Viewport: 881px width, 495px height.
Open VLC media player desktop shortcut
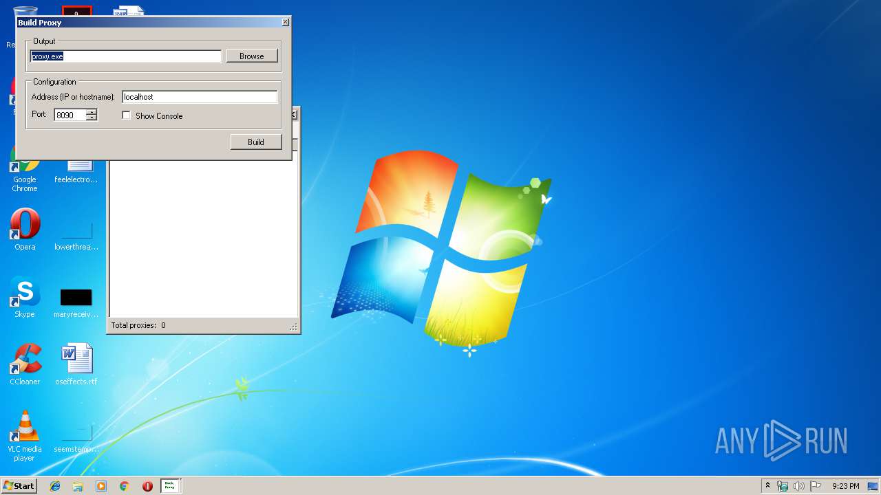point(25,436)
